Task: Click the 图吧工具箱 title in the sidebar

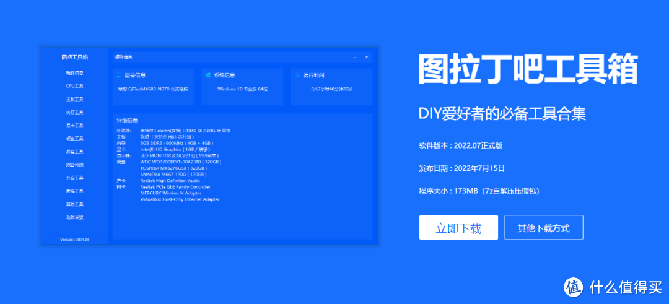Action: pos(75,57)
